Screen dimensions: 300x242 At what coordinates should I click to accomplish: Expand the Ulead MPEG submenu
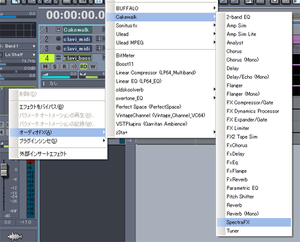[x=161, y=43]
